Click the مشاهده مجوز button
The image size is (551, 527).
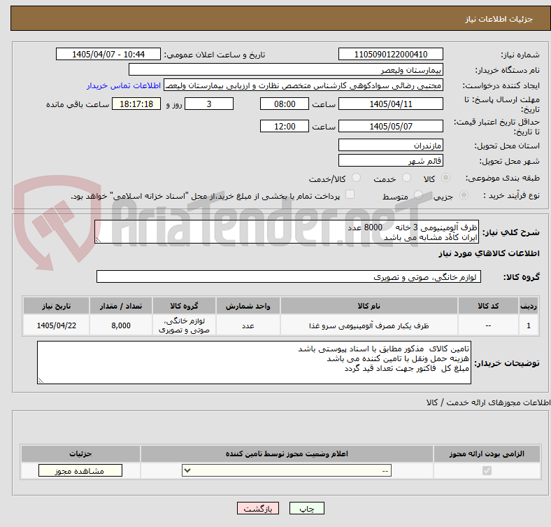point(80,470)
